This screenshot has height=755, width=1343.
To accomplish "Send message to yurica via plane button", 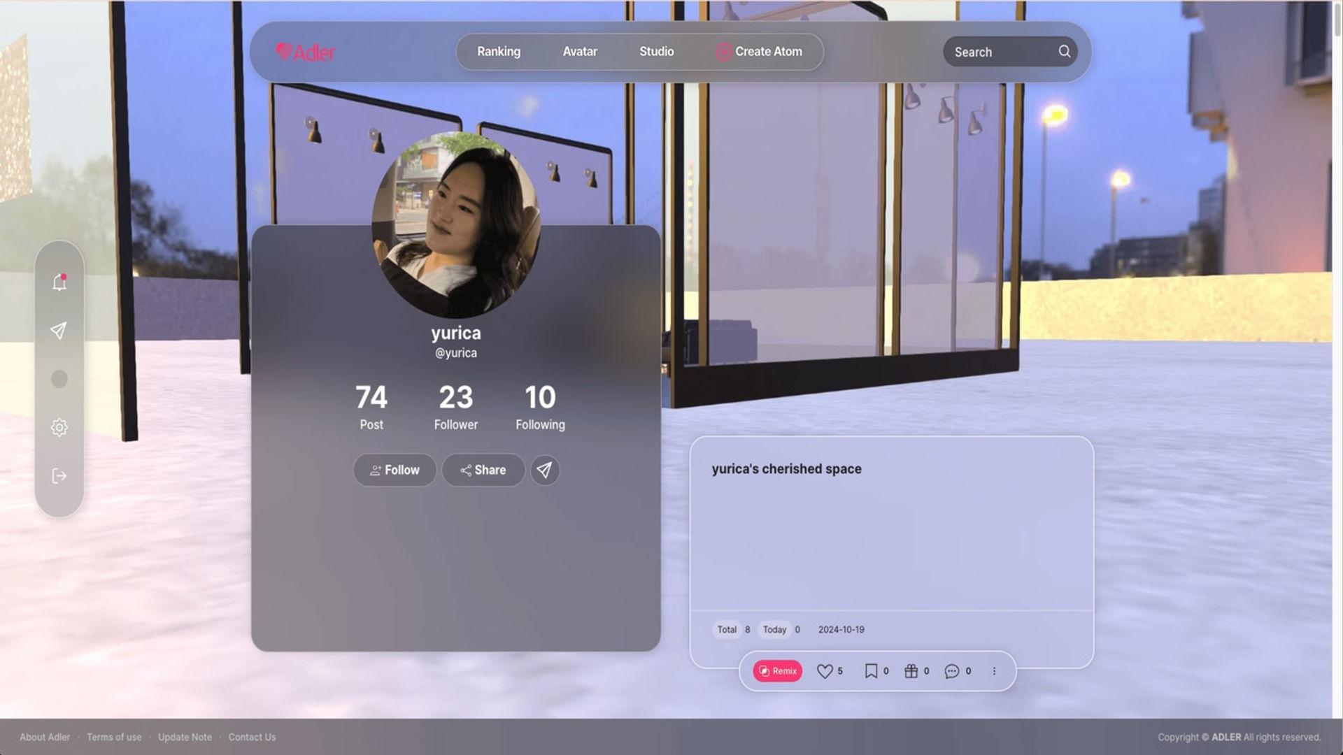I will point(544,470).
